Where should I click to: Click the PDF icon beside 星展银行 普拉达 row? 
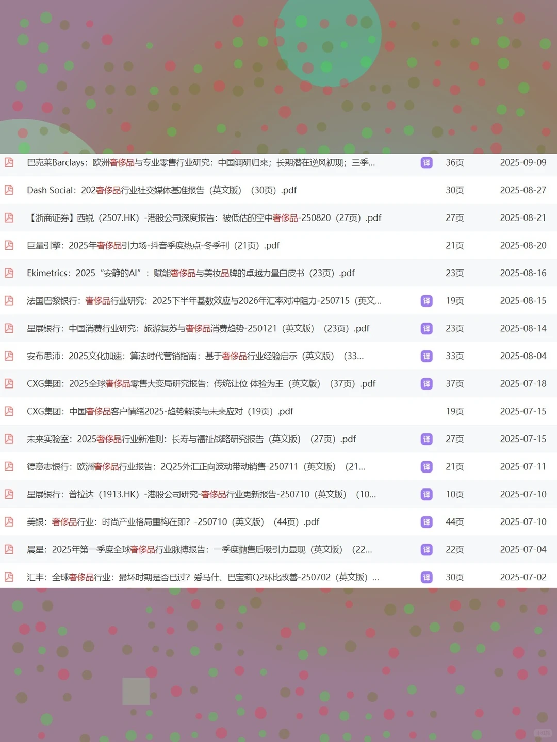click(x=9, y=494)
